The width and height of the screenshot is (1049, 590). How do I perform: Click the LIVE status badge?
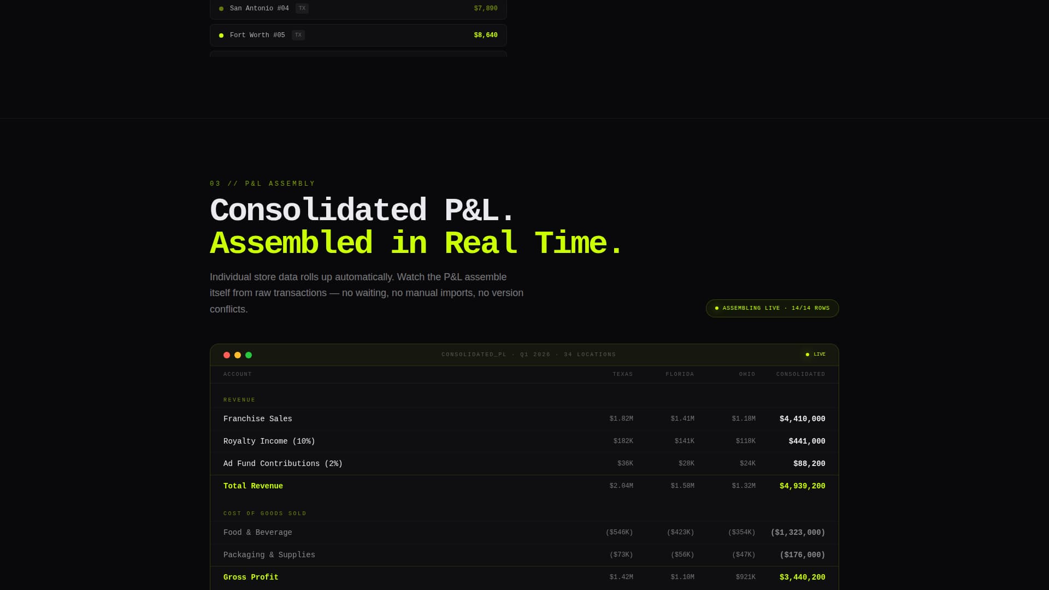tap(815, 355)
